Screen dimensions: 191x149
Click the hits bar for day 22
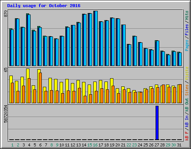pyautogui.click(x=128, y=55)
